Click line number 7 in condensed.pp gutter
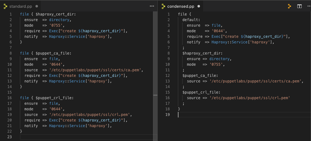The height and width of the screenshot is (141, 311). coord(169,48)
